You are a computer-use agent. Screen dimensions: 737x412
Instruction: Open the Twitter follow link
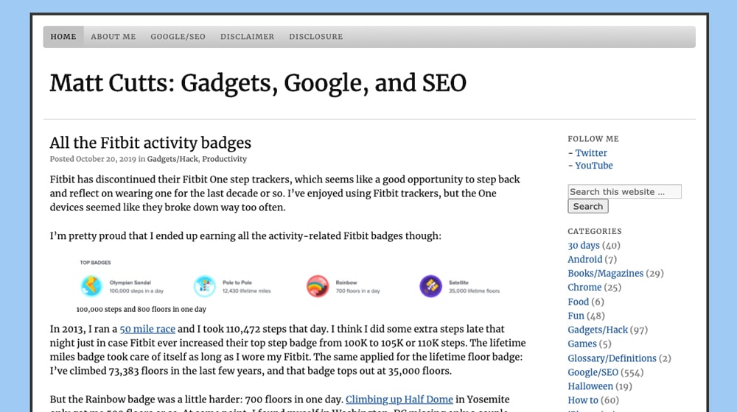pyautogui.click(x=591, y=153)
